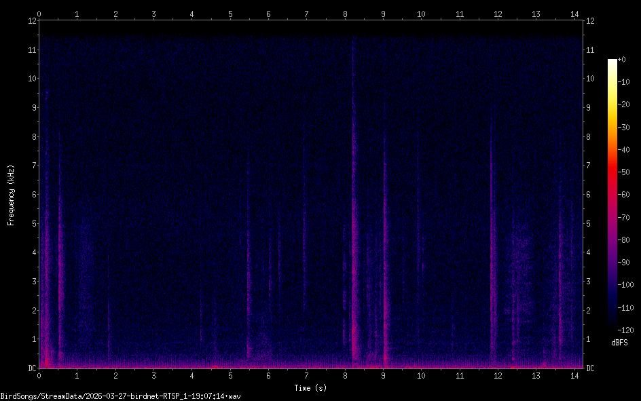This screenshot has height=401, width=641.
Task: Pick the -120 level at color scale bottom
Action: [628, 331]
